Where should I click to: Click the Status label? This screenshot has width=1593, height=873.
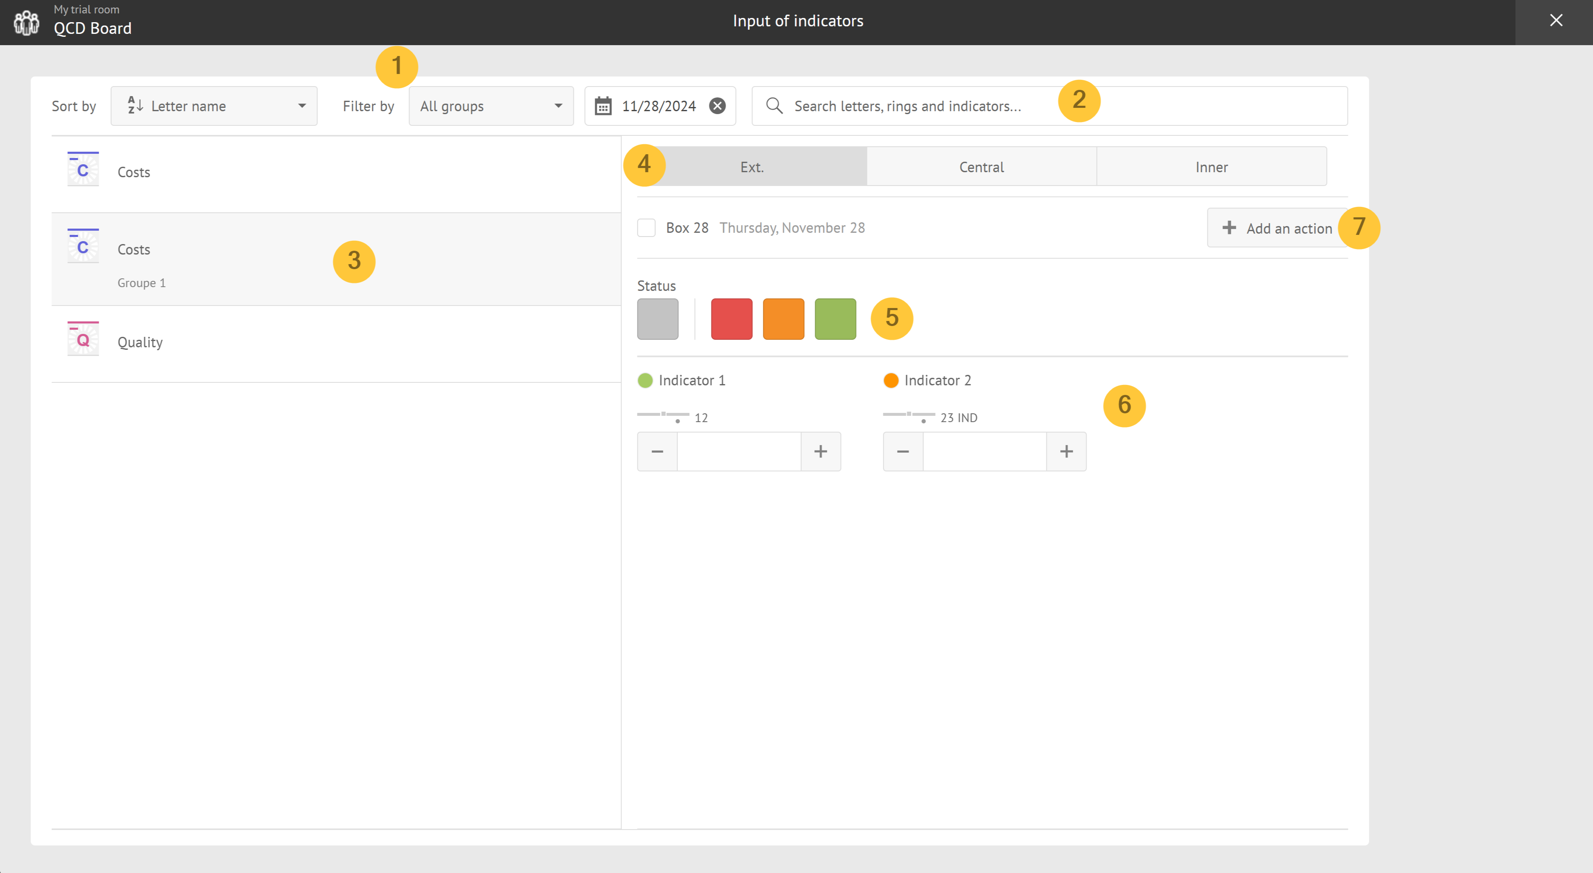[x=657, y=286]
